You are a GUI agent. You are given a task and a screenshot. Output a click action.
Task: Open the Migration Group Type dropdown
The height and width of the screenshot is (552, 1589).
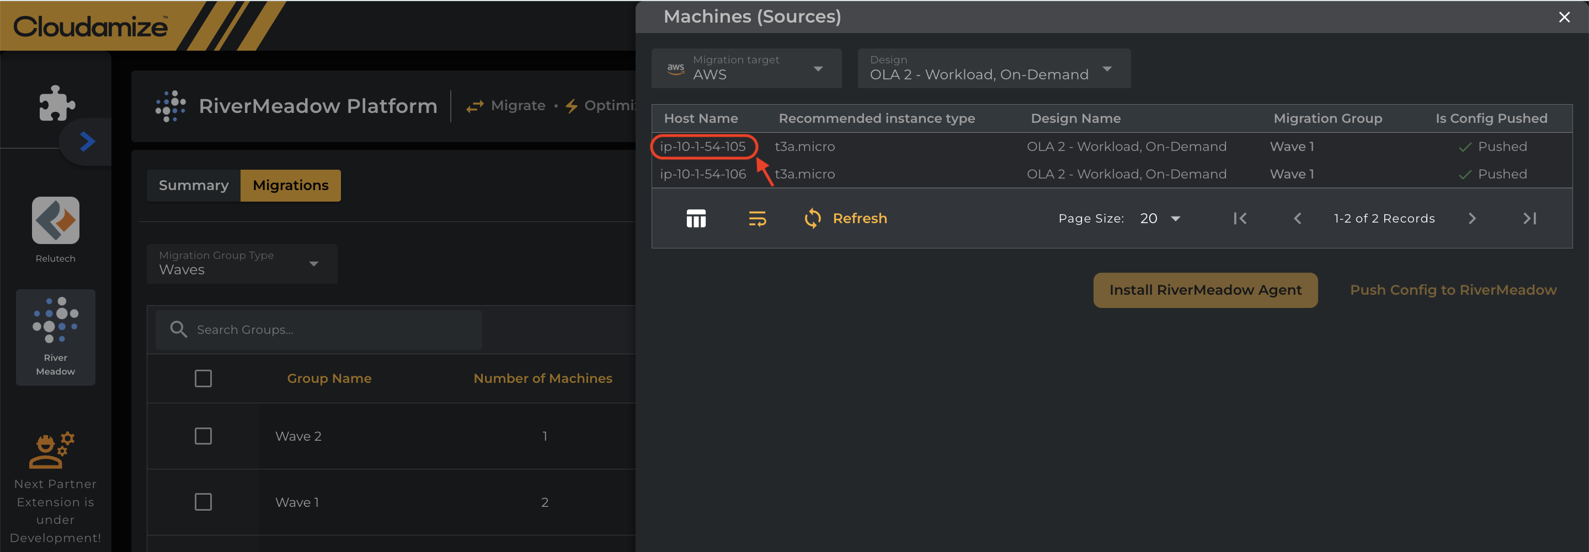(x=242, y=264)
